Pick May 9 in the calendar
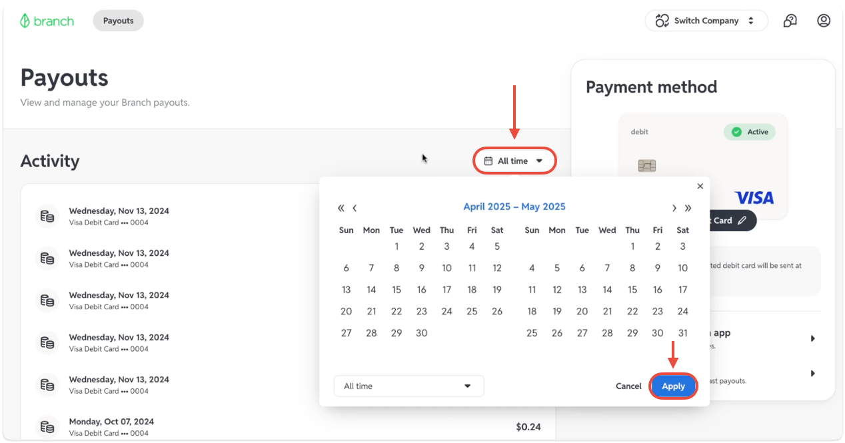Image resolution: width=845 pixels, height=443 pixels. [658, 268]
